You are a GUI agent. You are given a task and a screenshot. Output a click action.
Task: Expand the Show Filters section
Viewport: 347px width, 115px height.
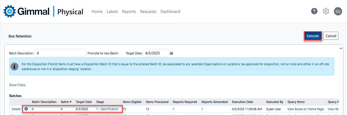click(x=17, y=85)
